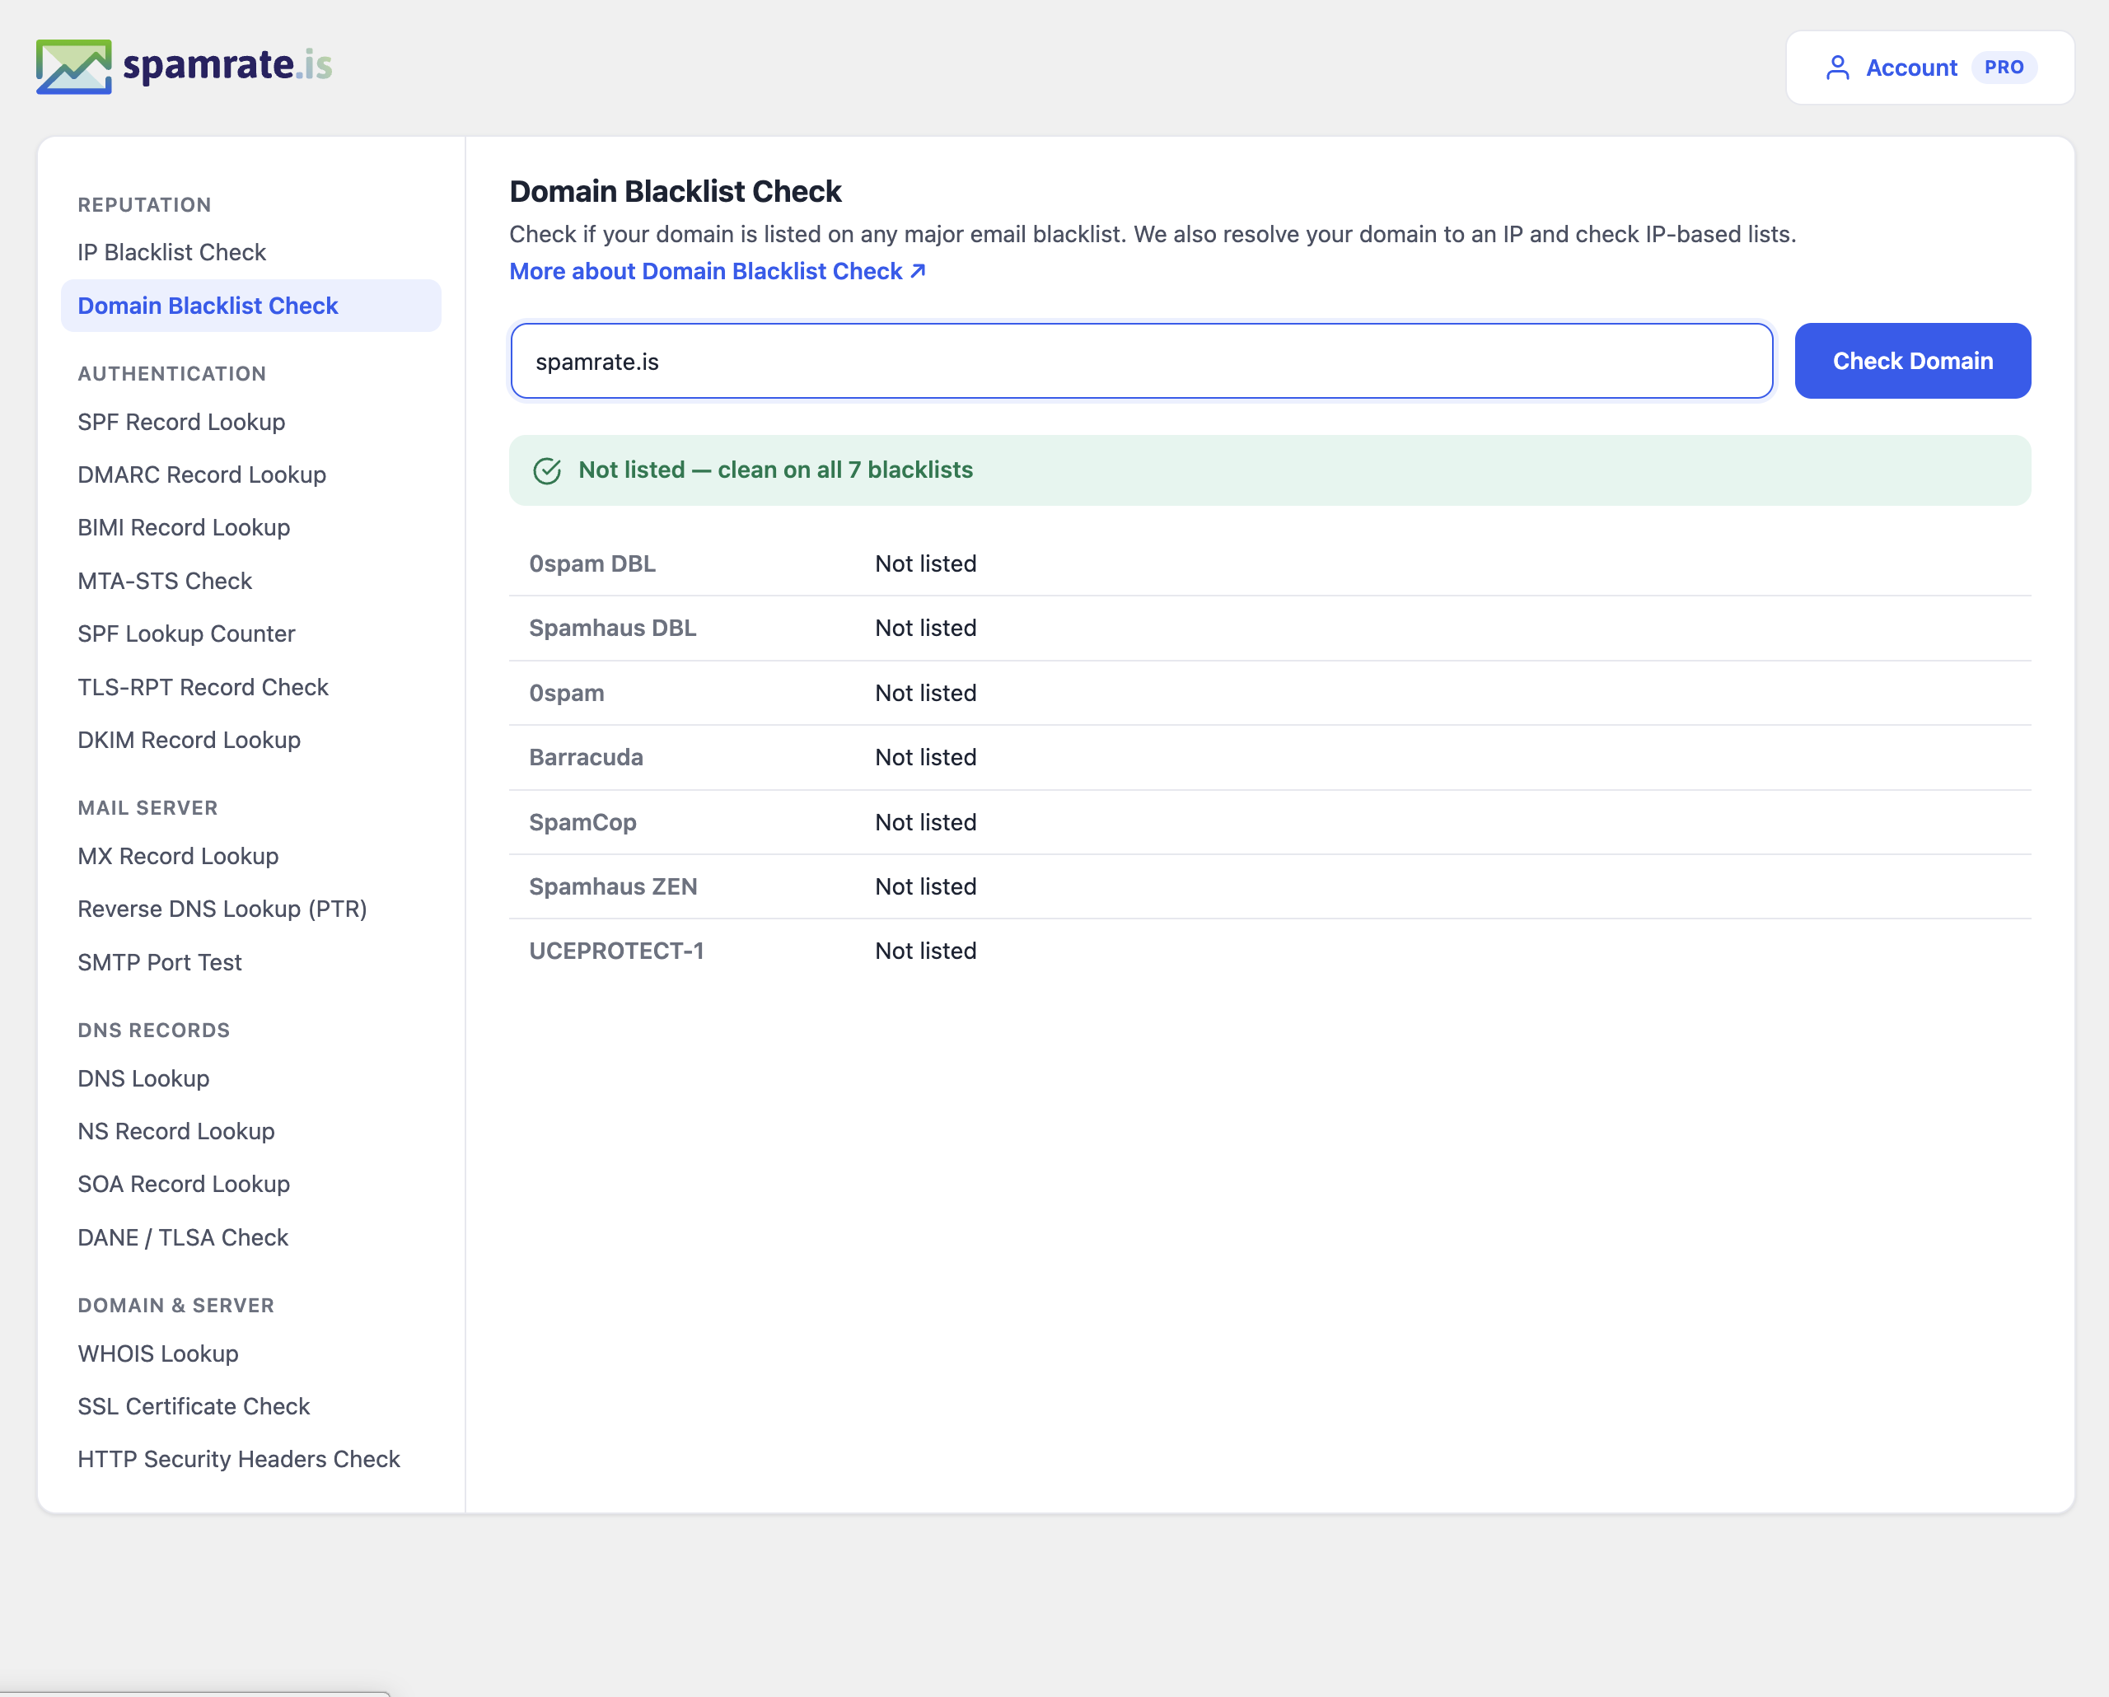
Task: Click the MAIL SERVER section header
Action: click(x=147, y=808)
